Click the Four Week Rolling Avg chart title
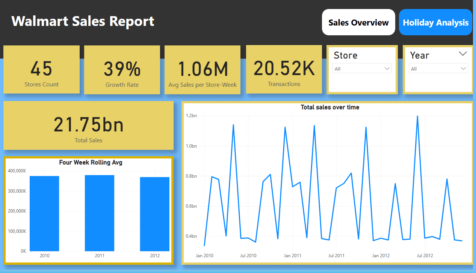 (90, 163)
